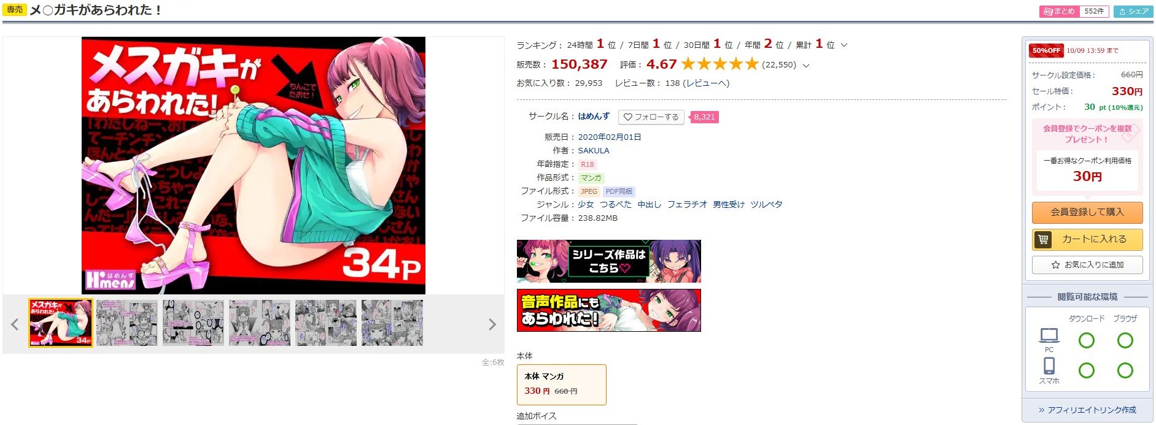Click the PC device icon
The width and height of the screenshot is (1156, 425).
click(1049, 336)
